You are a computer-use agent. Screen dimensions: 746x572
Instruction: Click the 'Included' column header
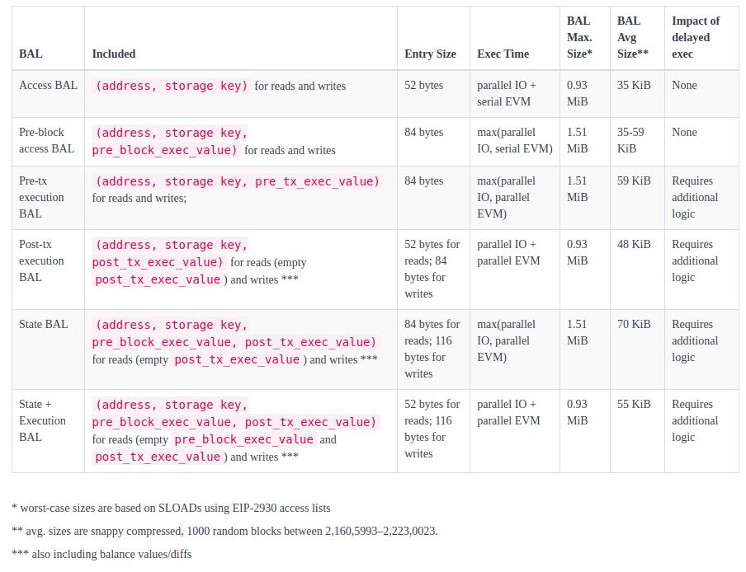[114, 54]
